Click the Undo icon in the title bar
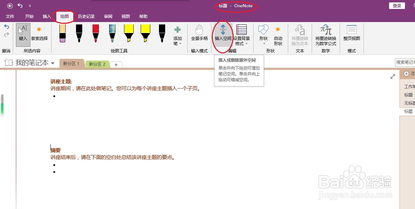 point(20,6)
